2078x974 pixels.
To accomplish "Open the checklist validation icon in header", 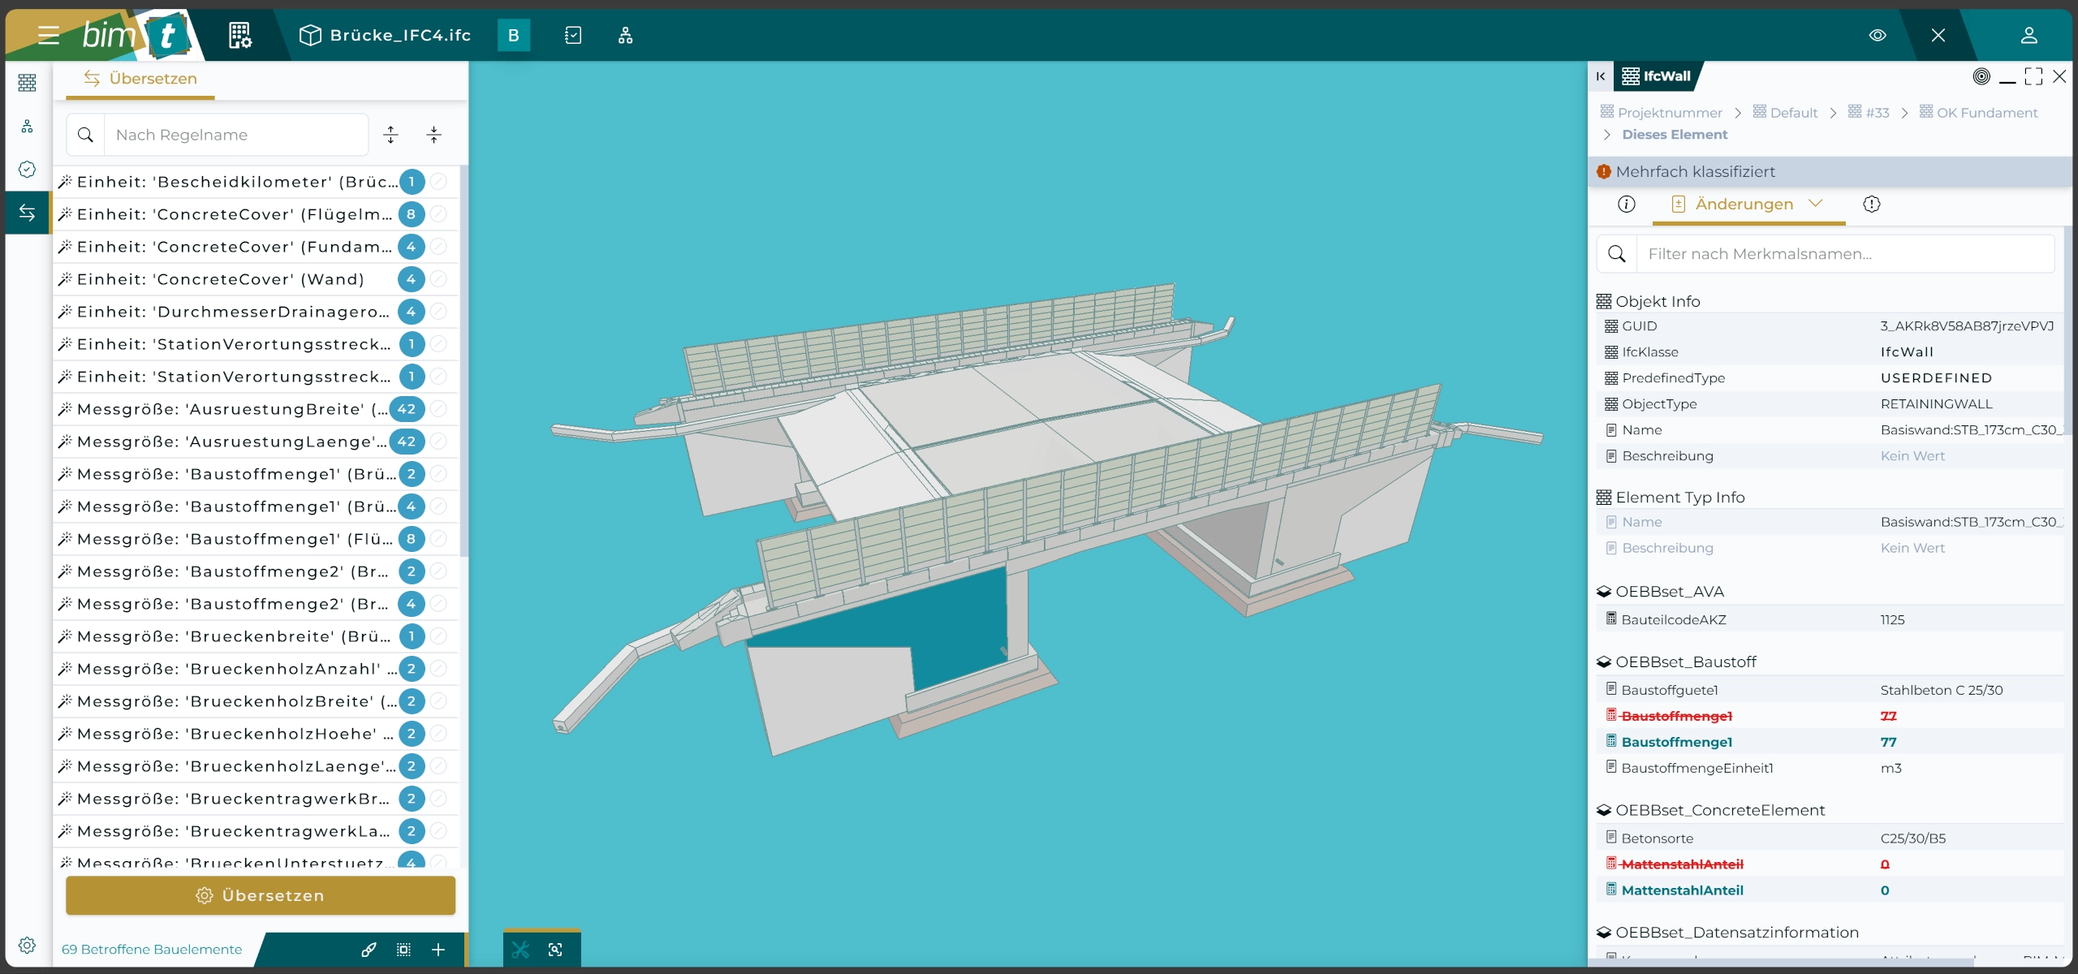I will coord(573,35).
